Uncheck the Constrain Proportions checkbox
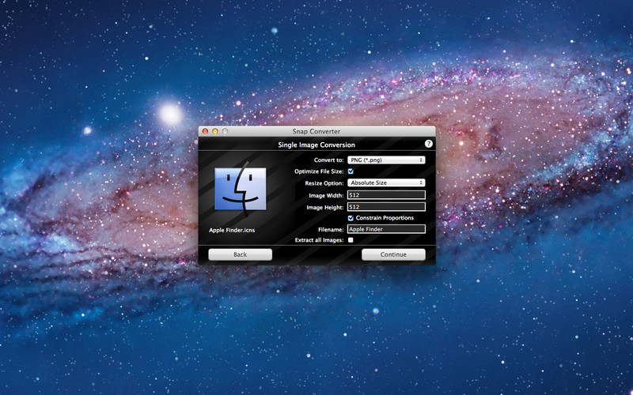This screenshot has height=395, width=633. [x=351, y=217]
